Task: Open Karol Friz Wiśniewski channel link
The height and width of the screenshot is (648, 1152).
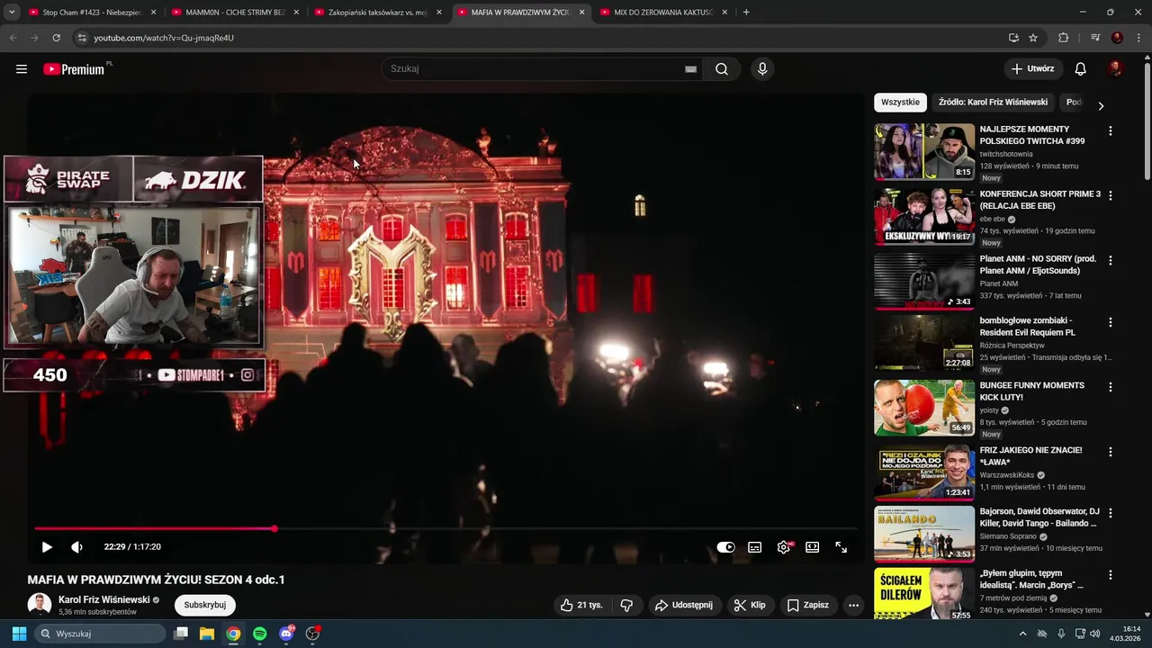Action: (103, 599)
